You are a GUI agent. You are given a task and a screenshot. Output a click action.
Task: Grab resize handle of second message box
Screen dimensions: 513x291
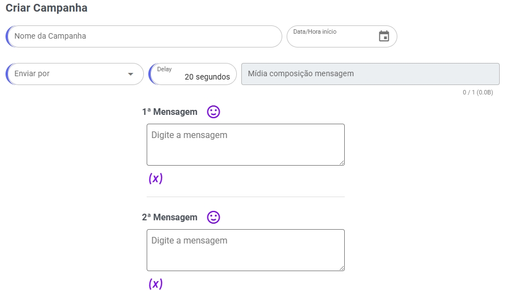(341, 268)
